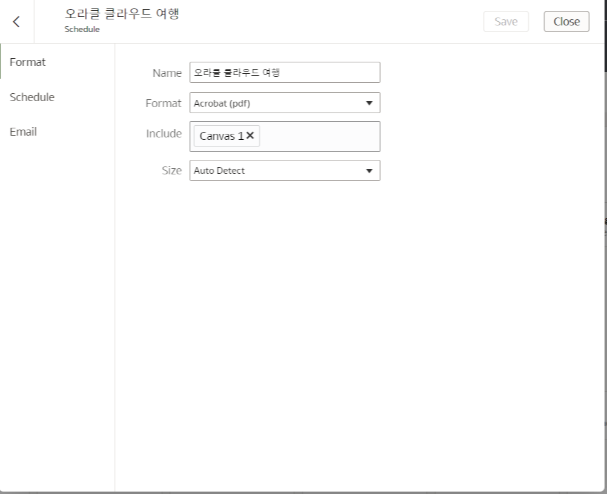Go back using the left chevron arrow

(x=16, y=22)
